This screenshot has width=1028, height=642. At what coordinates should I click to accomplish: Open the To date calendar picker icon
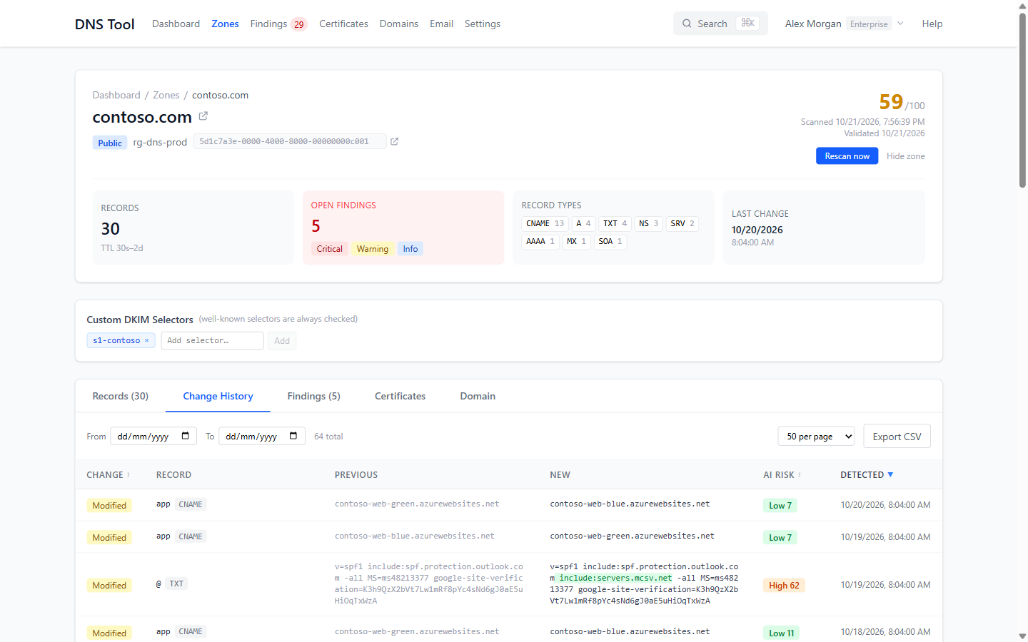[293, 436]
